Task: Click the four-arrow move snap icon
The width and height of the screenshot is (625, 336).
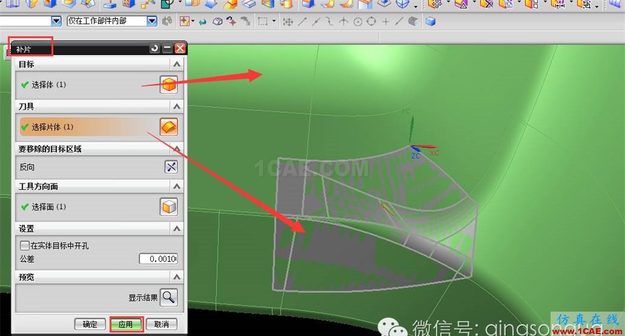Action: coord(288,22)
